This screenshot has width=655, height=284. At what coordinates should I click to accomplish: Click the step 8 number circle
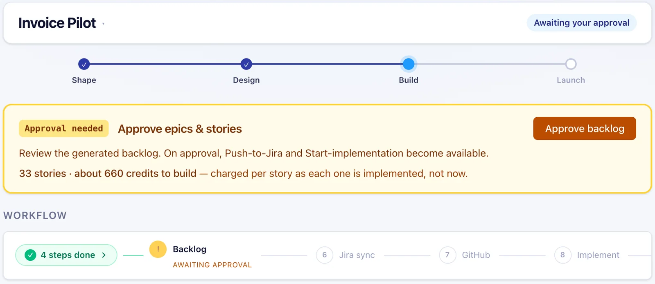(562, 255)
